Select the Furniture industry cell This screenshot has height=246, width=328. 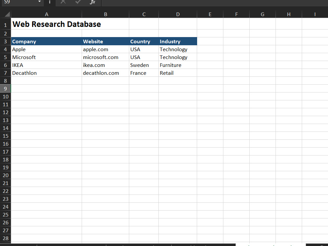[178, 65]
